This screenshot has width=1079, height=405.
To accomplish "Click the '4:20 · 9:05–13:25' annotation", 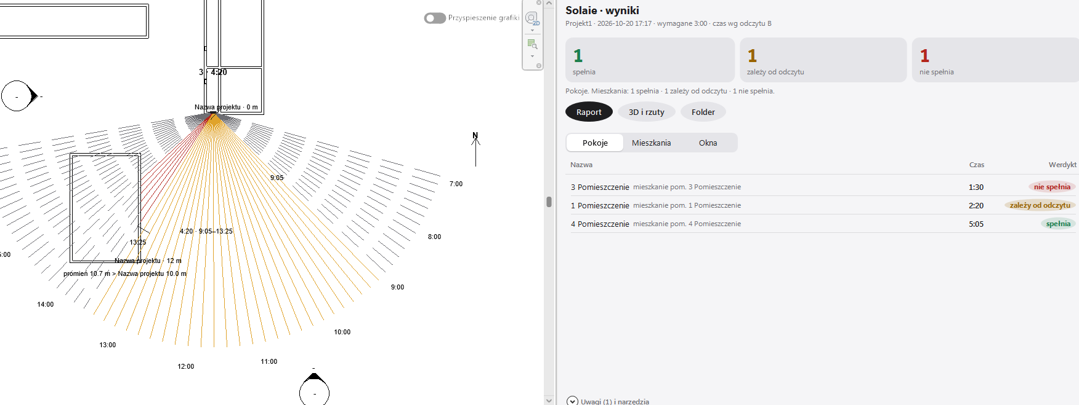I will click(x=206, y=231).
